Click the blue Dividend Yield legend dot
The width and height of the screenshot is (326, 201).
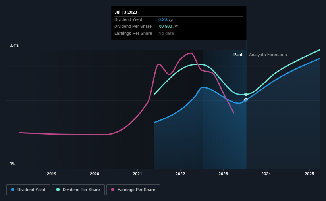coord(13,190)
